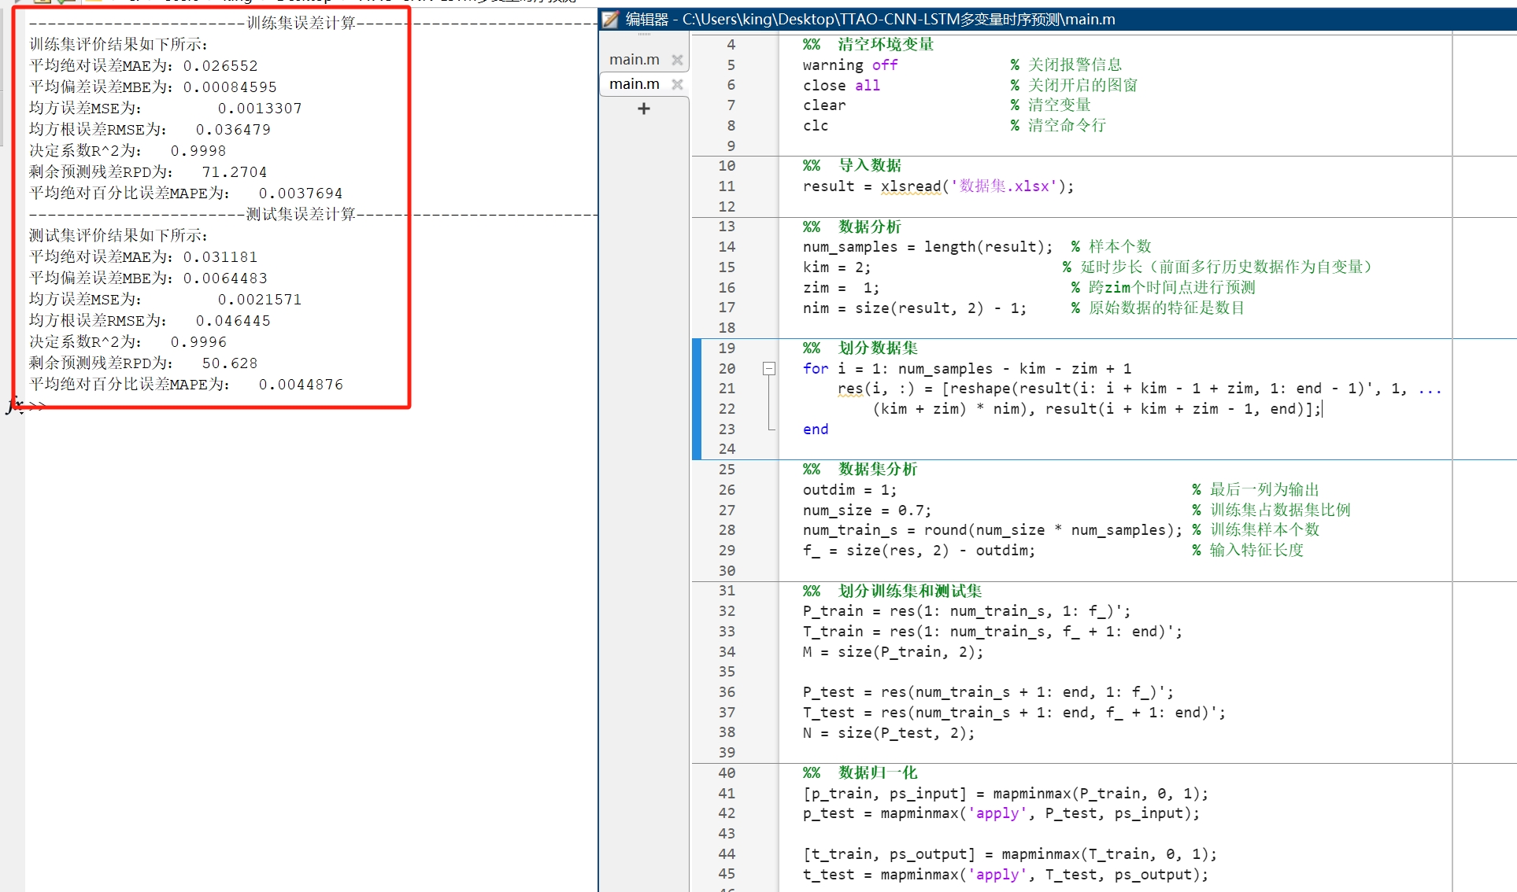Close the first main.m document tab
This screenshot has height=892, width=1517.
point(677,60)
